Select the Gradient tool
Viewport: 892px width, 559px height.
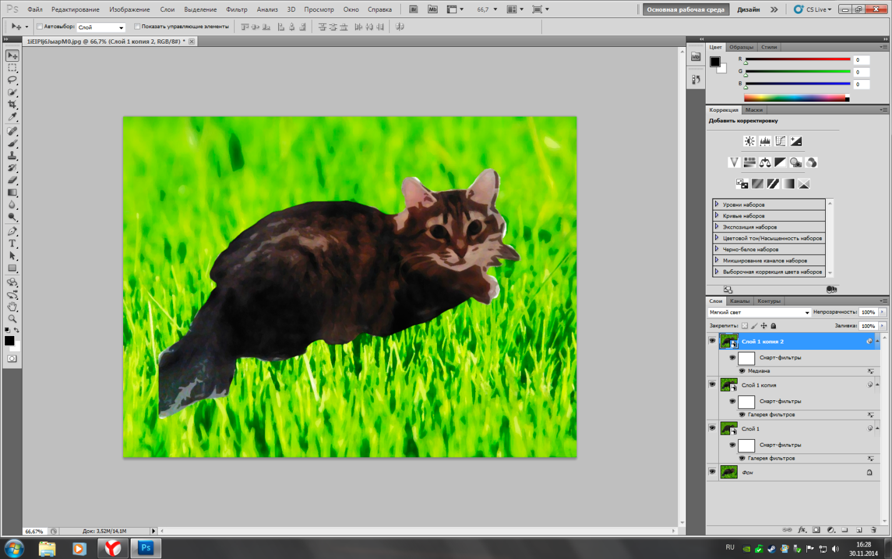pyautogui.click(x=12, y=193)
